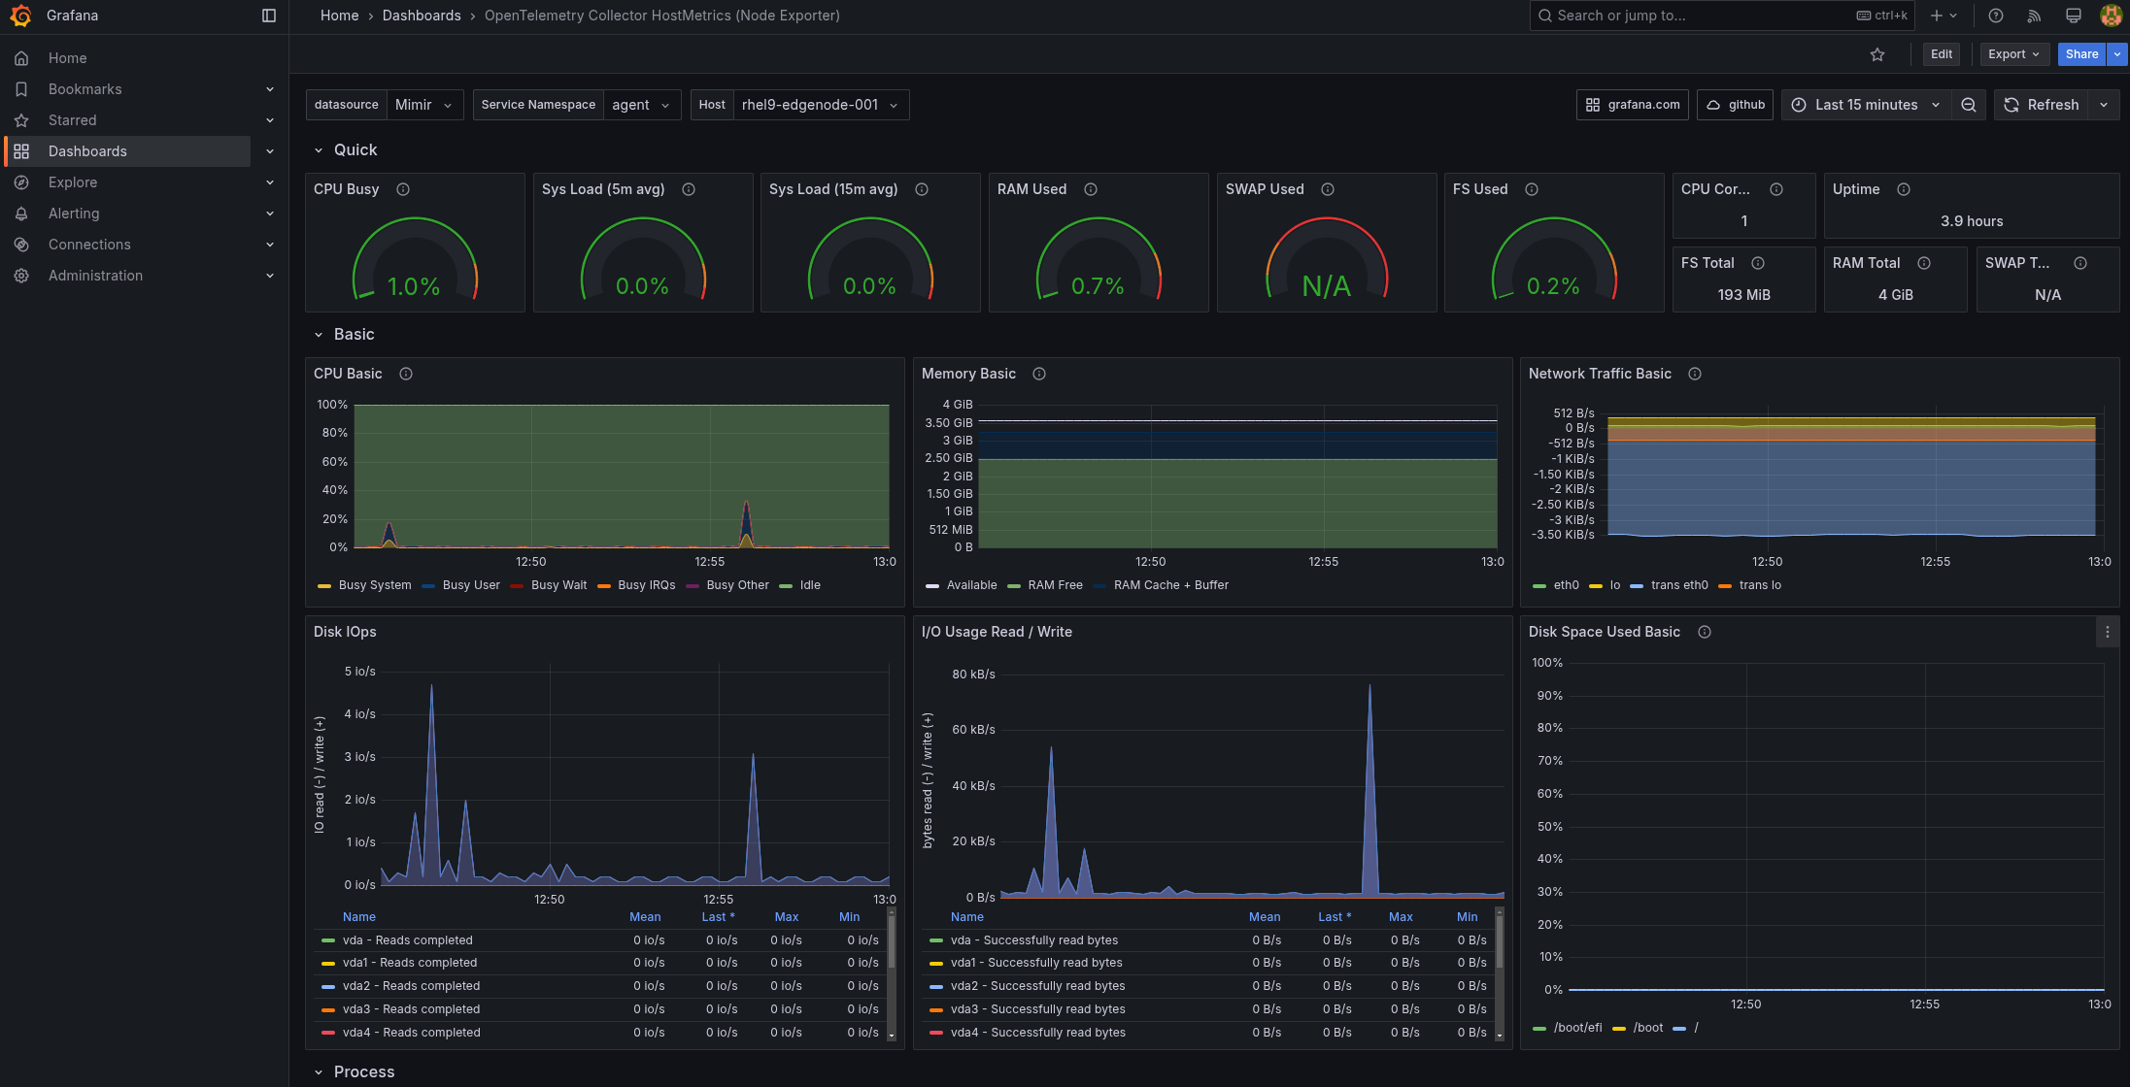The image size is (2130, 1087).
Task: Select Last 15 minutes time range
Action: 1864,104
